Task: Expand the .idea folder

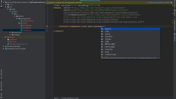Action: point(6,5)
